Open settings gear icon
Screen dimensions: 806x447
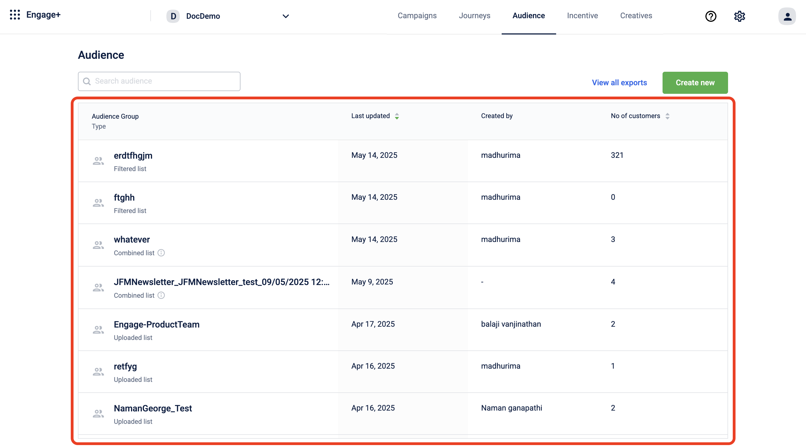[739, 16]
